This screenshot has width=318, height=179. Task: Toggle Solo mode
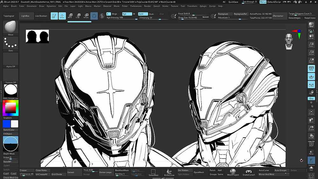pyautogui.click(x=311, y=168)
